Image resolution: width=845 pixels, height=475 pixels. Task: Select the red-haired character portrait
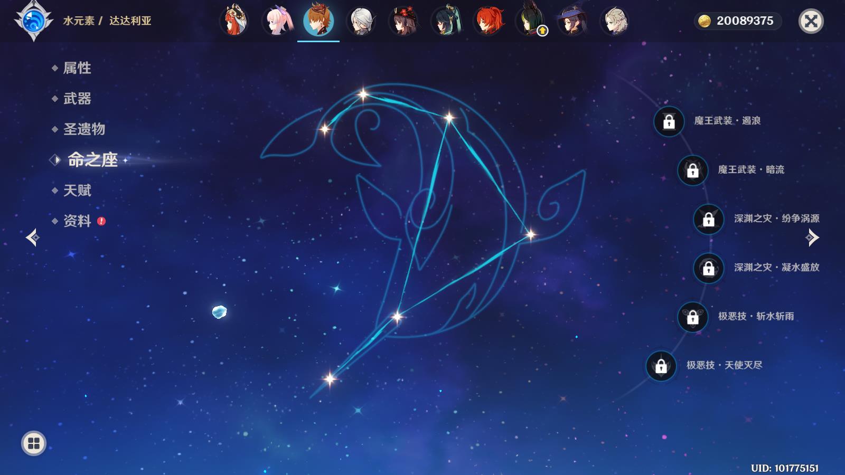click(x=489, y=21)
